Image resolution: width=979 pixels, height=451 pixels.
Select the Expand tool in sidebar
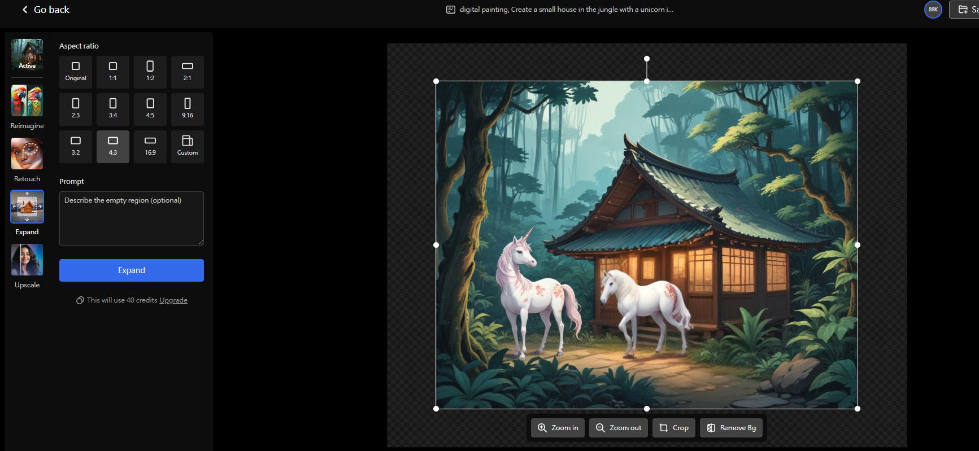[27, 207]
